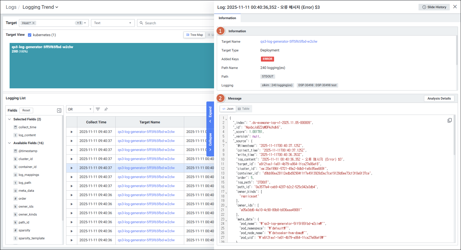Click the Analysis Details button

tap(439, 98)
